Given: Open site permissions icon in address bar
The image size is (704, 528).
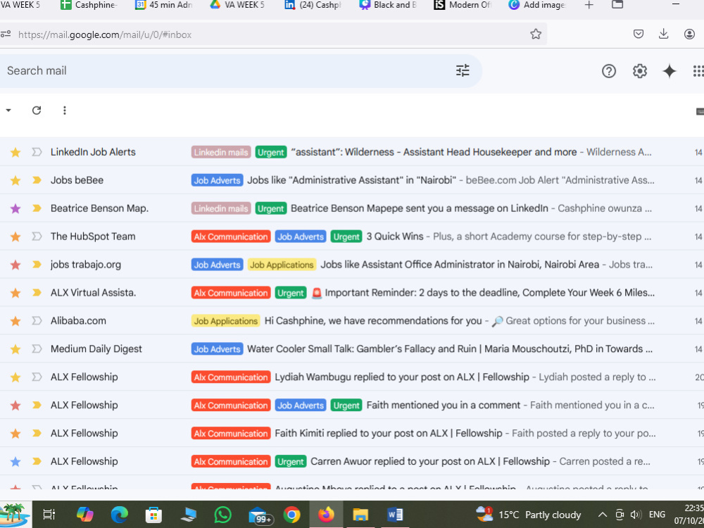Looking at the screenshot, I should (x=6, y=34).
